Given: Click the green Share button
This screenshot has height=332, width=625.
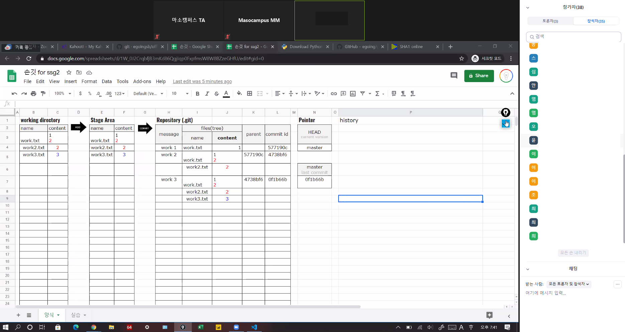Looking at the screenshot, I should (x=479, y=76).
